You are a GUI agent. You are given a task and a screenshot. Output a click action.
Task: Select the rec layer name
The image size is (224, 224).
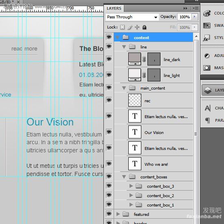coord(147,101)
